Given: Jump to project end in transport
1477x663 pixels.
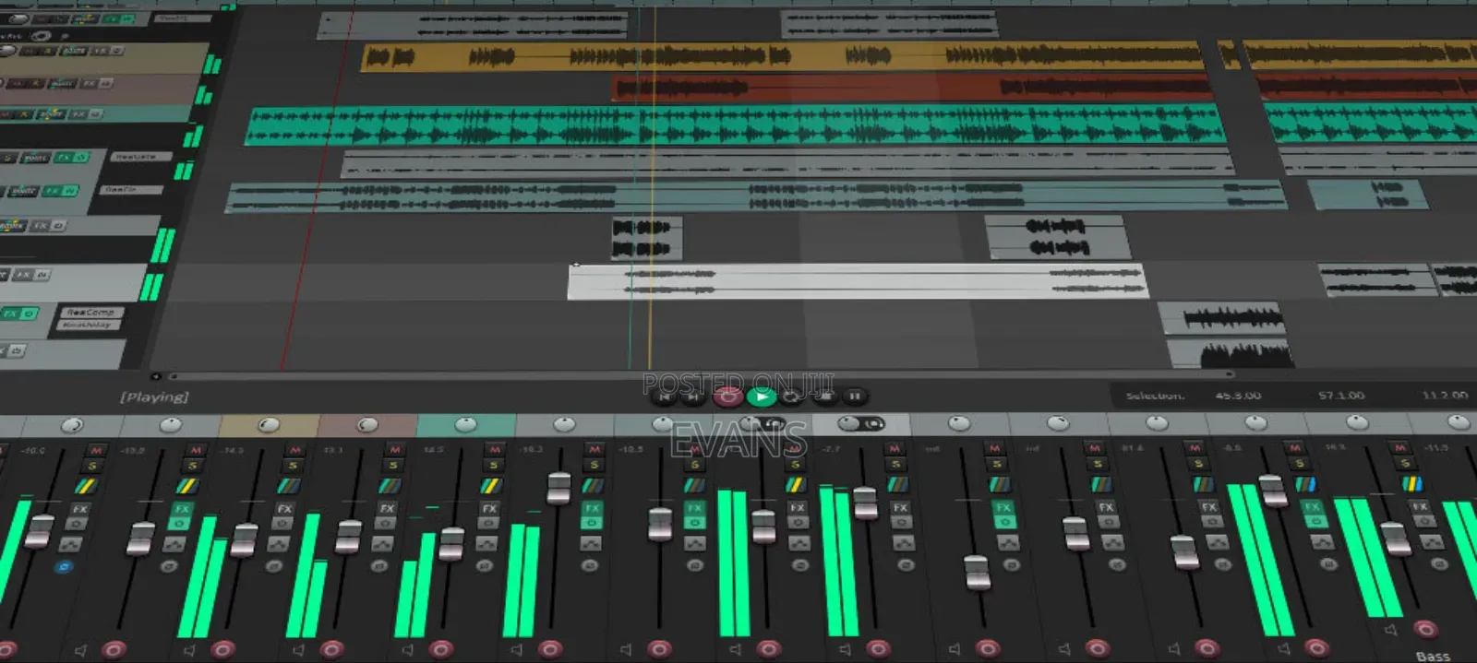Looking at the screenshot, I should point(693,397).
